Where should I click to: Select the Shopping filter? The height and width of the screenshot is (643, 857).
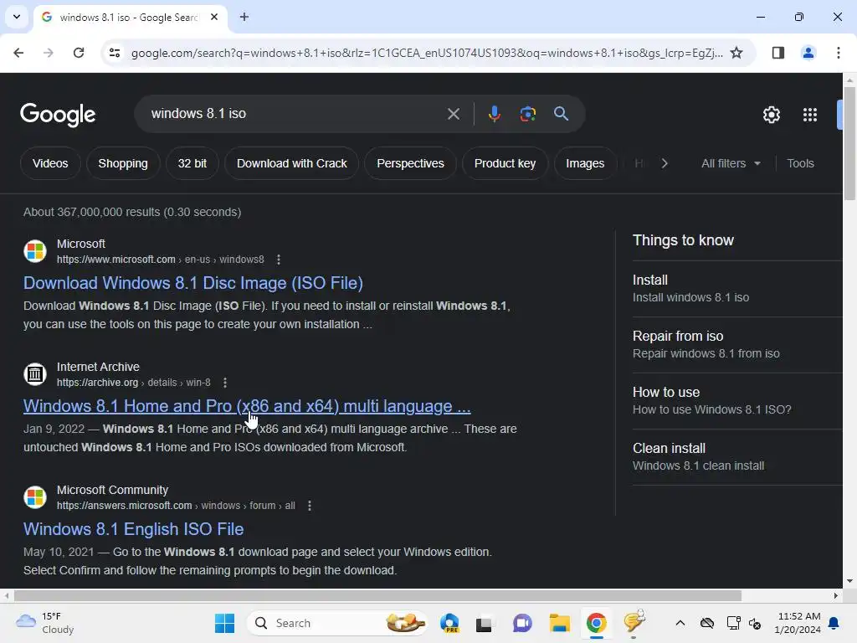click(123, 163)
